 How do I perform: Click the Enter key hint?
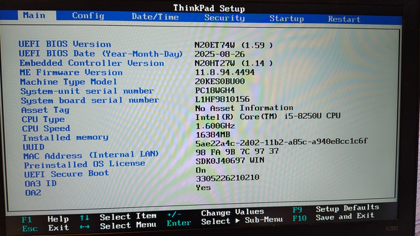click(x=179, y=223)
